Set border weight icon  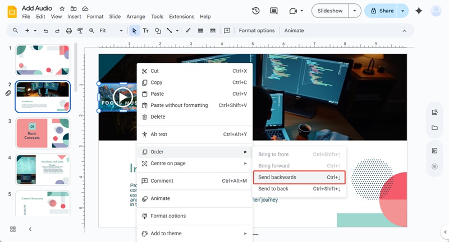[x=200, y=31]
